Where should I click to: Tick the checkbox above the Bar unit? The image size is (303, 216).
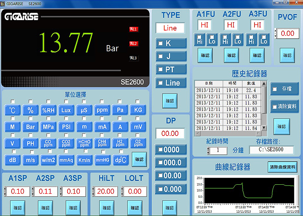point(31,118)
